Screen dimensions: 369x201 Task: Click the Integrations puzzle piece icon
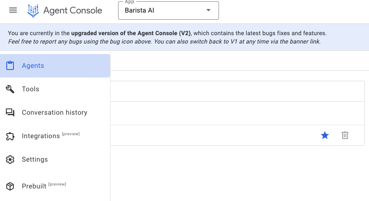tap(10, 136)
